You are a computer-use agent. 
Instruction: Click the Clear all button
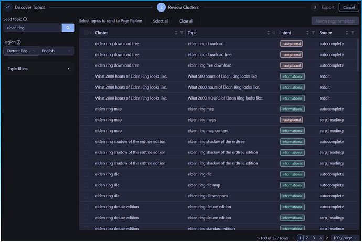[186, 21]
